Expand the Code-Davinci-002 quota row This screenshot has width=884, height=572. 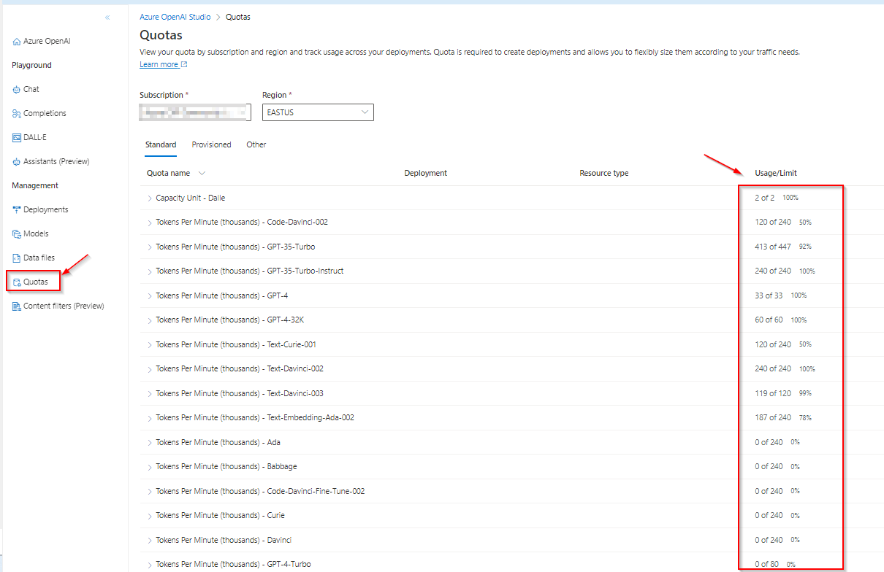pos(150,223)
